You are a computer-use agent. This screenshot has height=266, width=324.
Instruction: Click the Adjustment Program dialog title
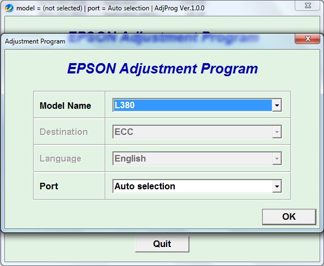pos(35,41)
